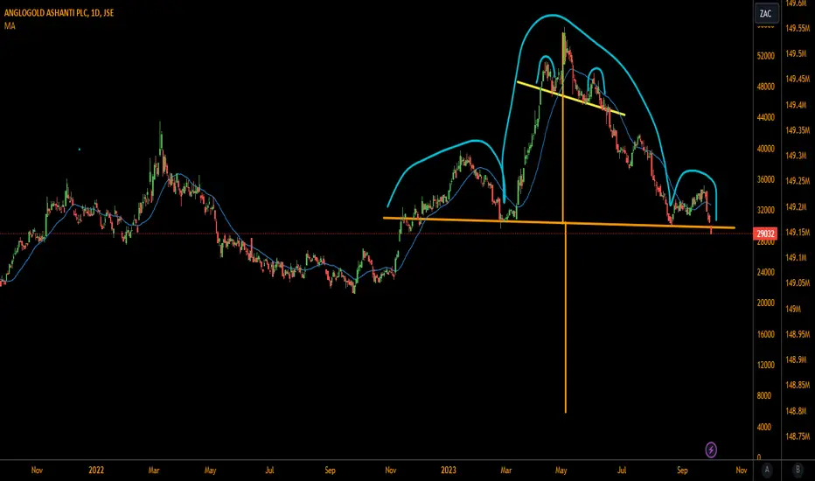Image resolution: width=815 pixels, height=481 pixels.
Task: Click the 36000 price axis label
Action: coord(766,179)
